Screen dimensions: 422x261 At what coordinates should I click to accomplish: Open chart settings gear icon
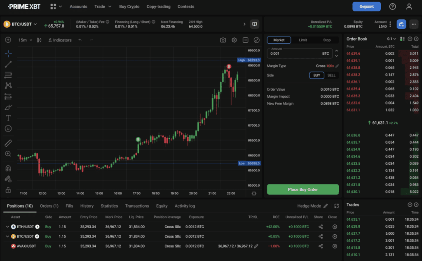tap(234, 40)
